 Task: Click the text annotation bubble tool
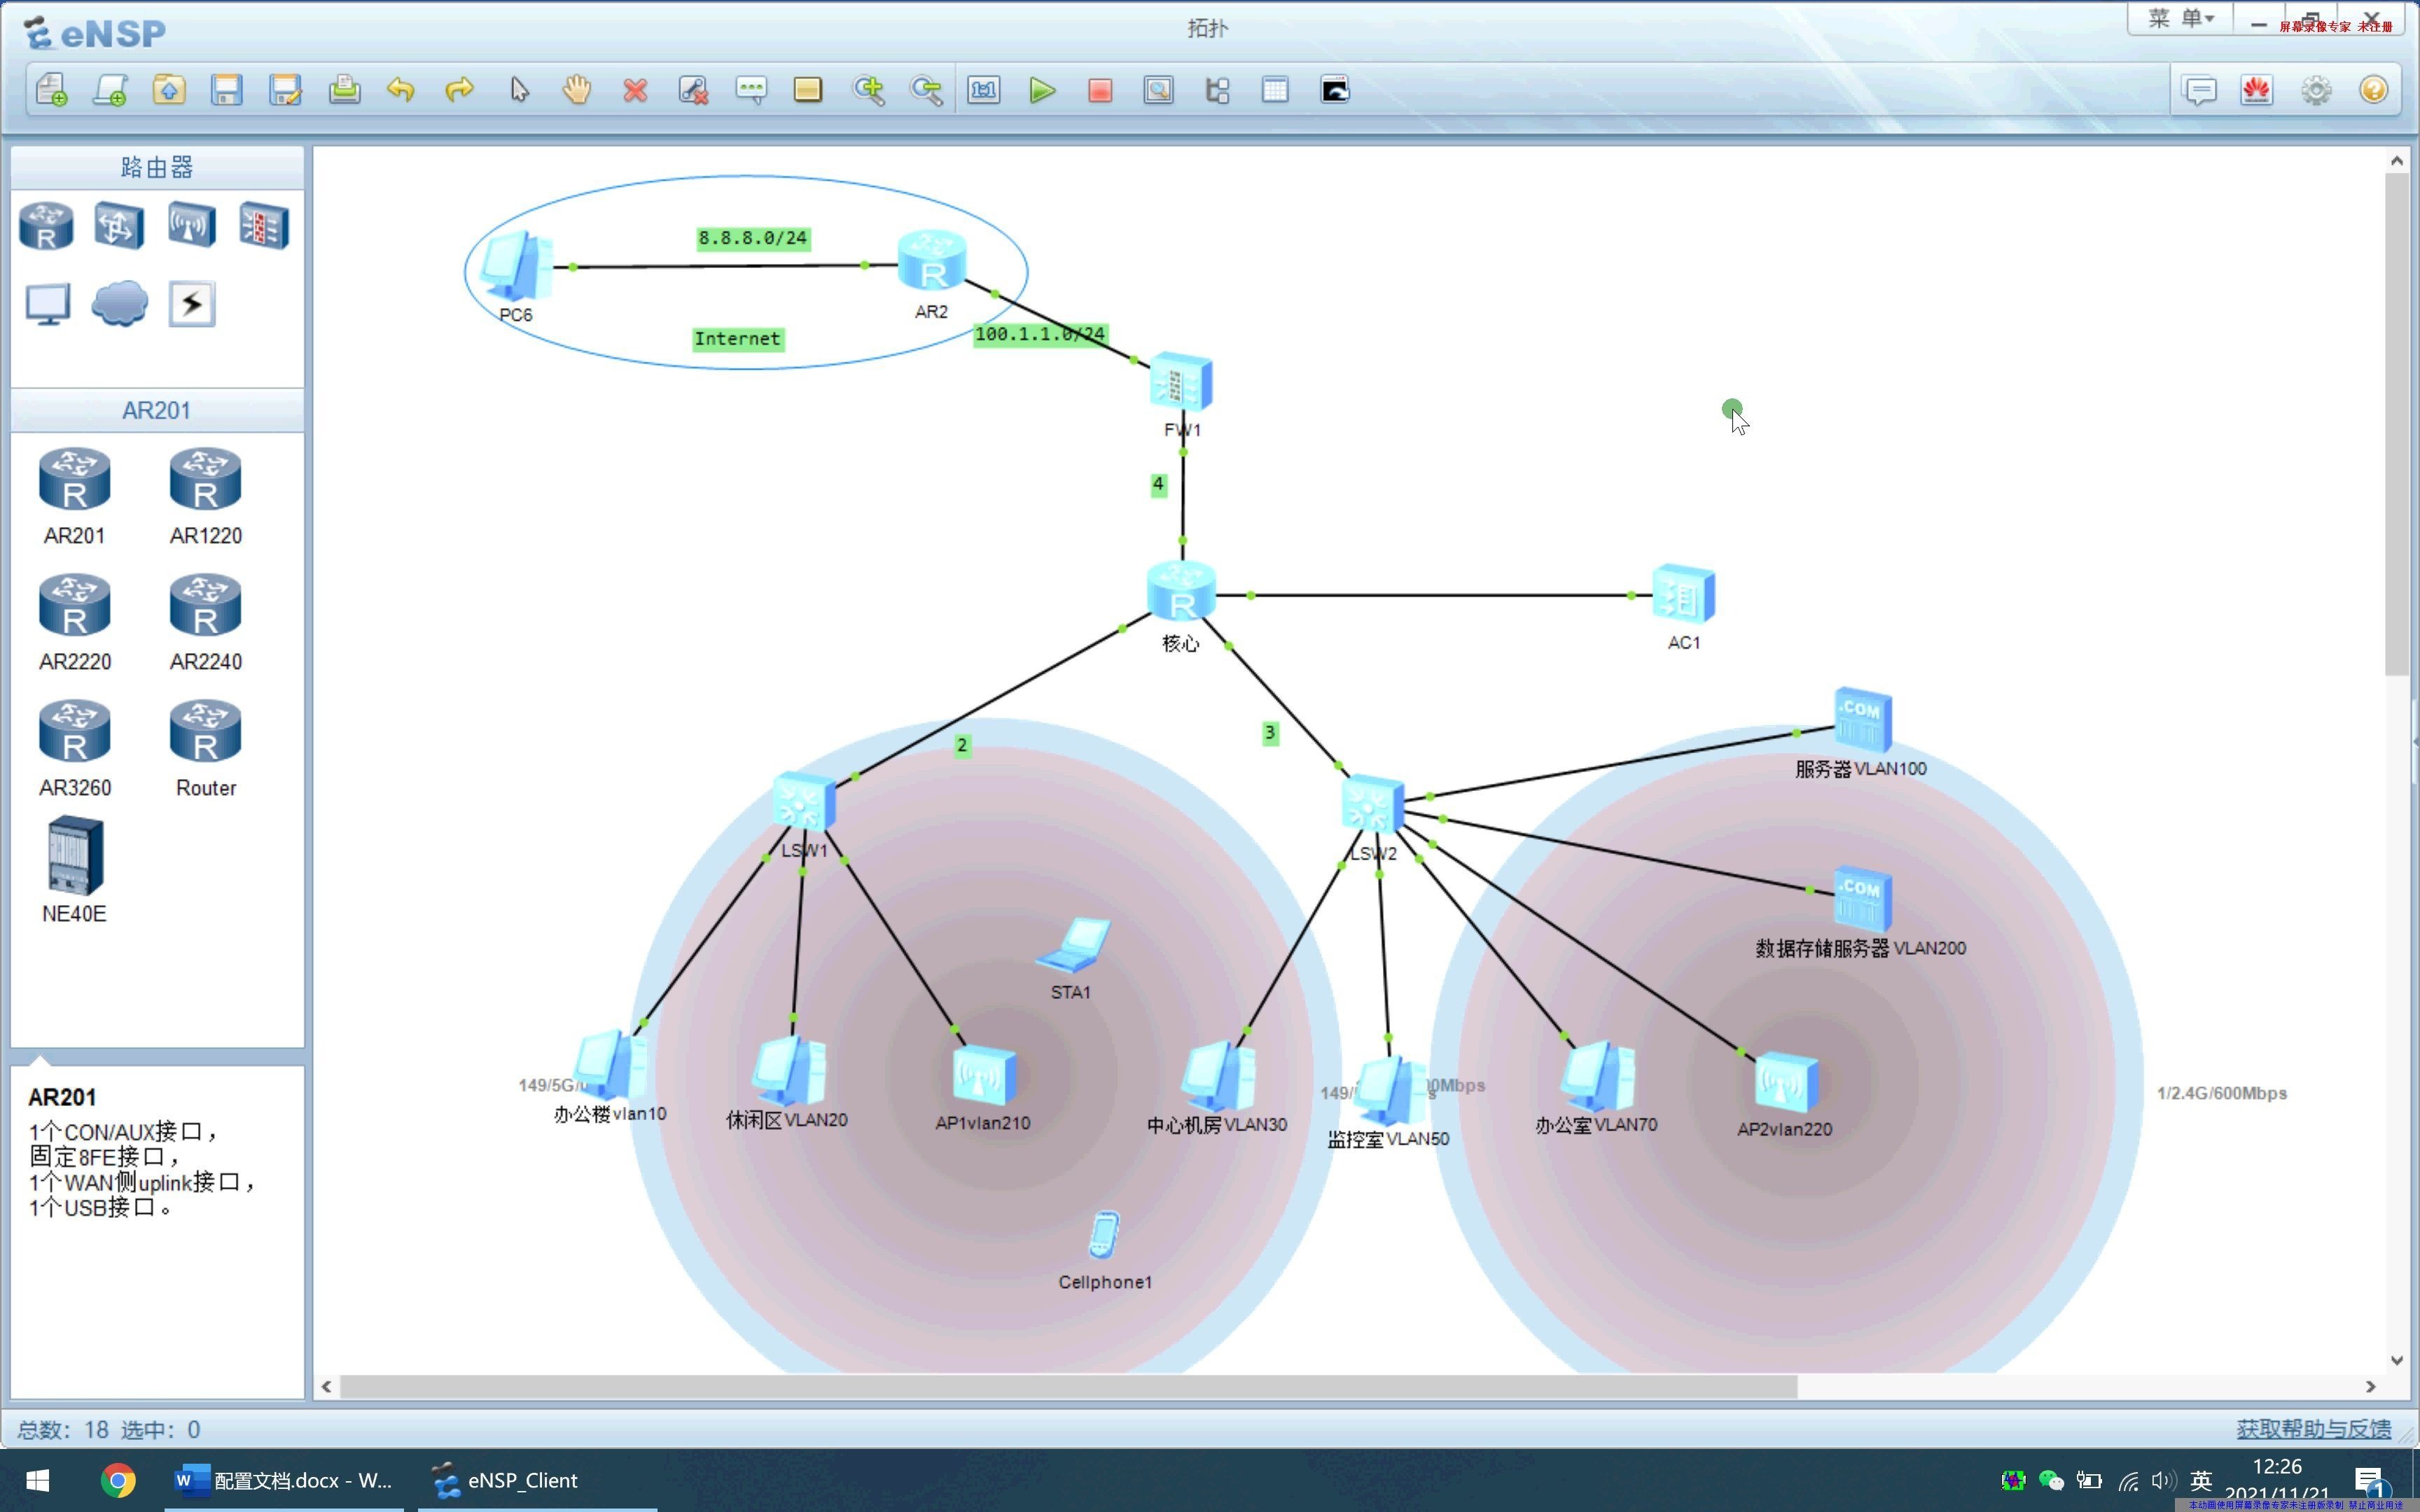click(751, 90)
